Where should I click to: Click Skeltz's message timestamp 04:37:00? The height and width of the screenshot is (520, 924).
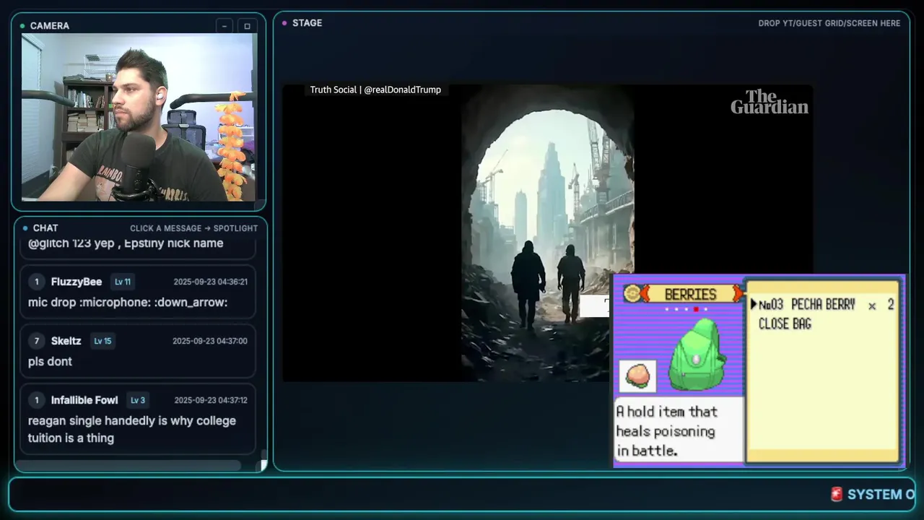pos(210,341)
